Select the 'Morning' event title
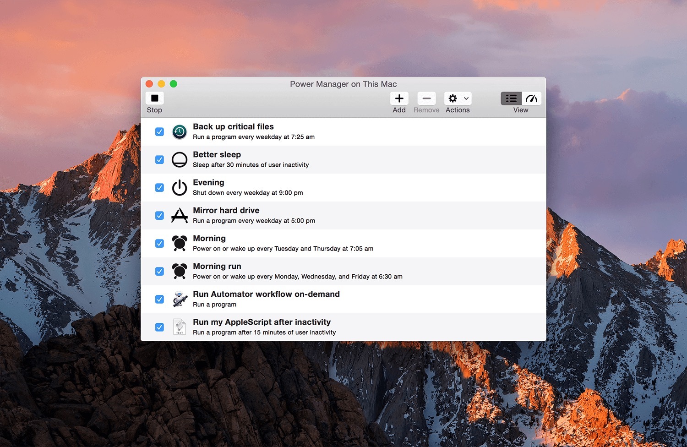This screenshot has height=447, width=687. coord(209,239)
